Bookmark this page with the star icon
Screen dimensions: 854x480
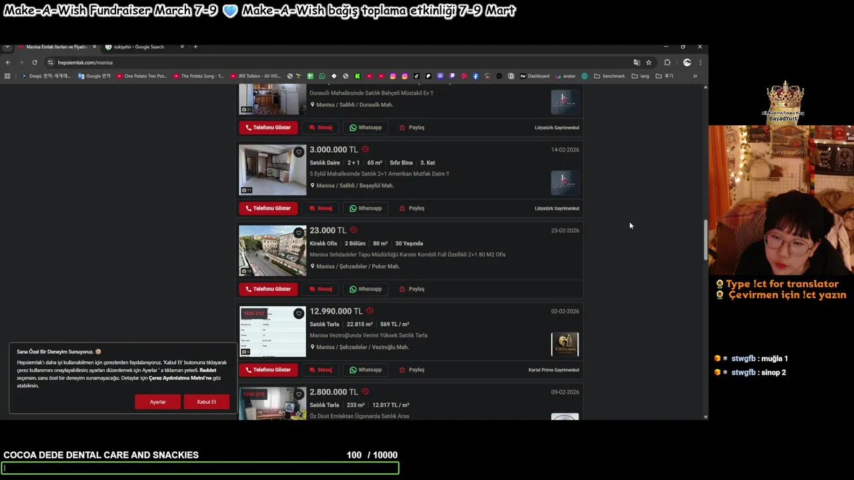tap(649, 63)
